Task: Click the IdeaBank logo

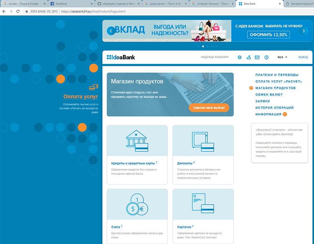Action: 121,57
